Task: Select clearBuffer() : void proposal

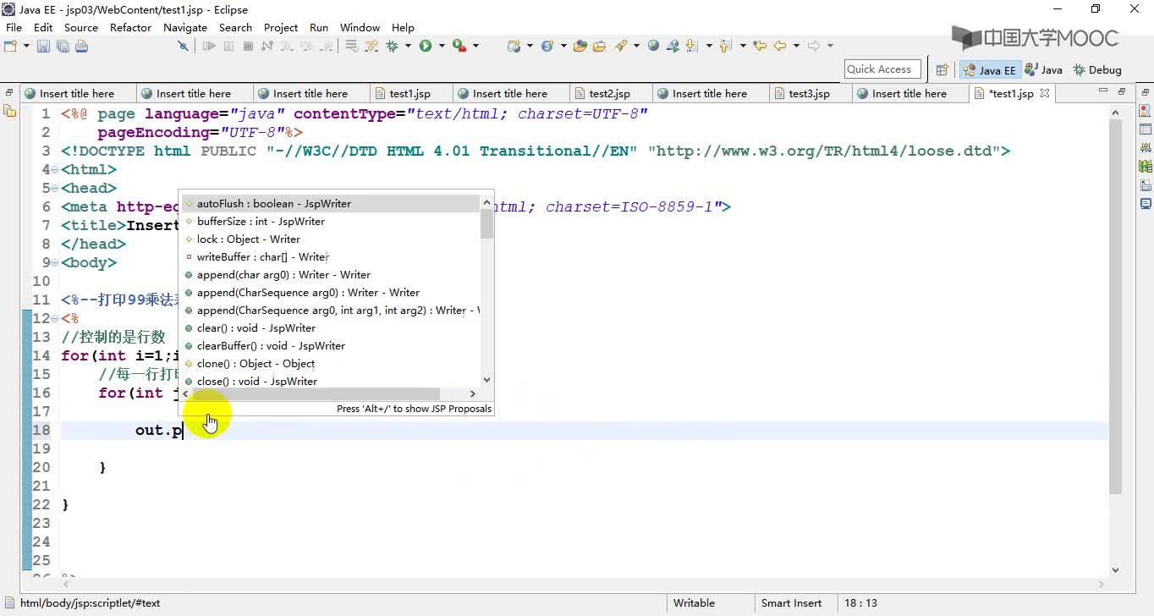Action: (331, 345)
